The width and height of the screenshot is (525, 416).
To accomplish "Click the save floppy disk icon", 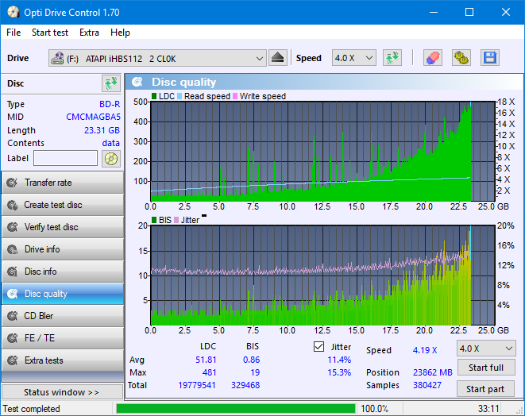I will point(490,58).
